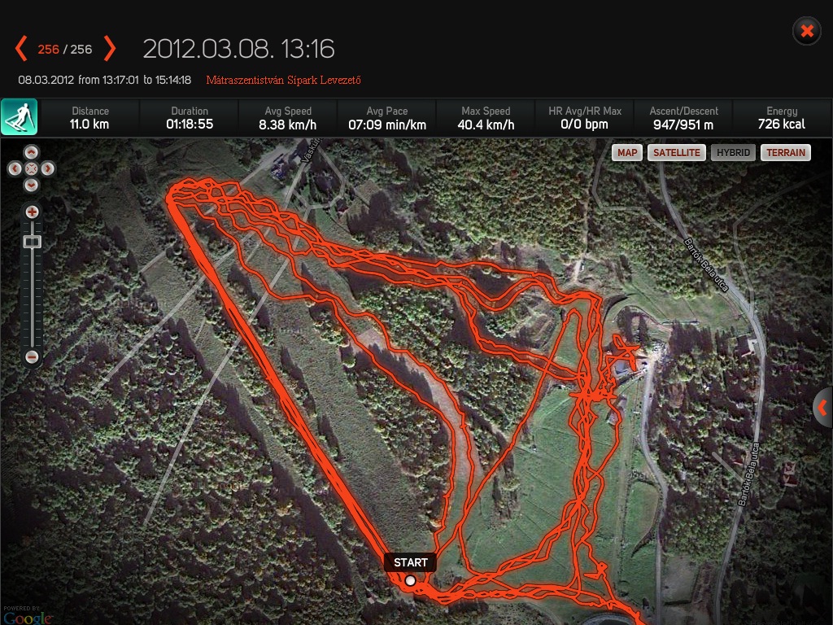Go to previous workout with left chevron

click(x=20, y=49)
